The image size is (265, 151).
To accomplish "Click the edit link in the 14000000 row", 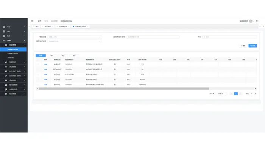I will [45, 85].
